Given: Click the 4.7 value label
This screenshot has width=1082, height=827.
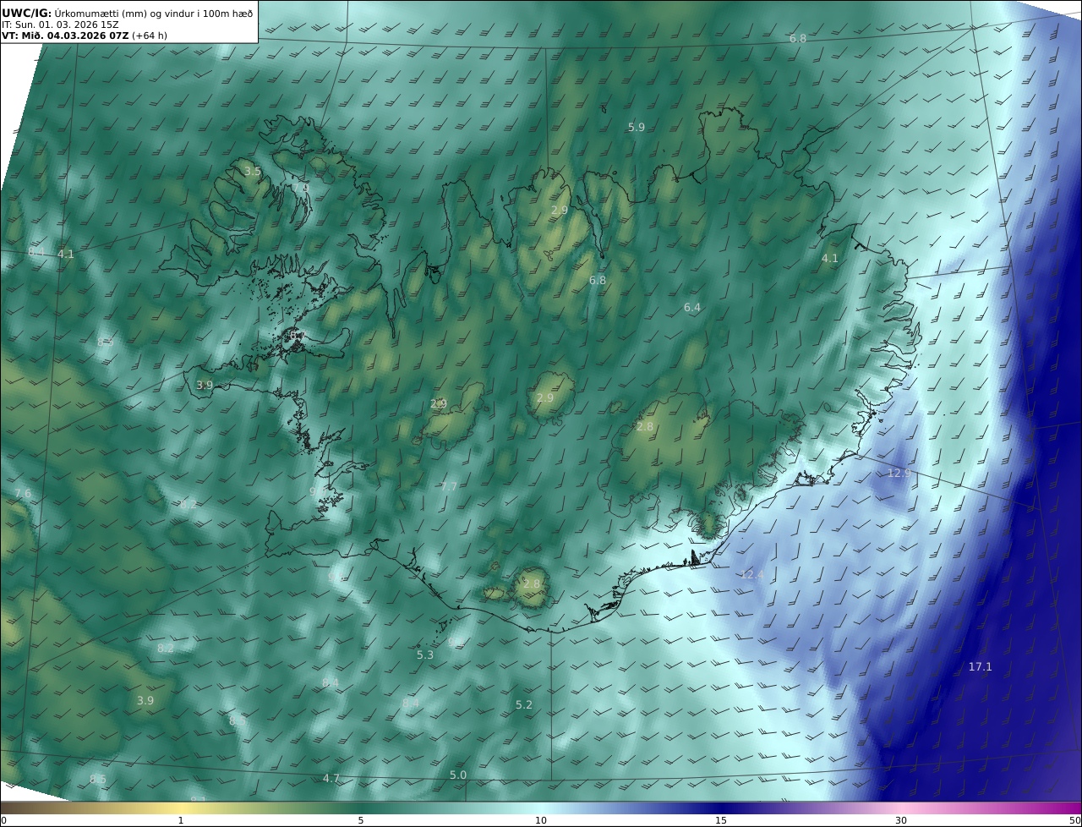Looking at the screenshot, I should click(331, 779).
